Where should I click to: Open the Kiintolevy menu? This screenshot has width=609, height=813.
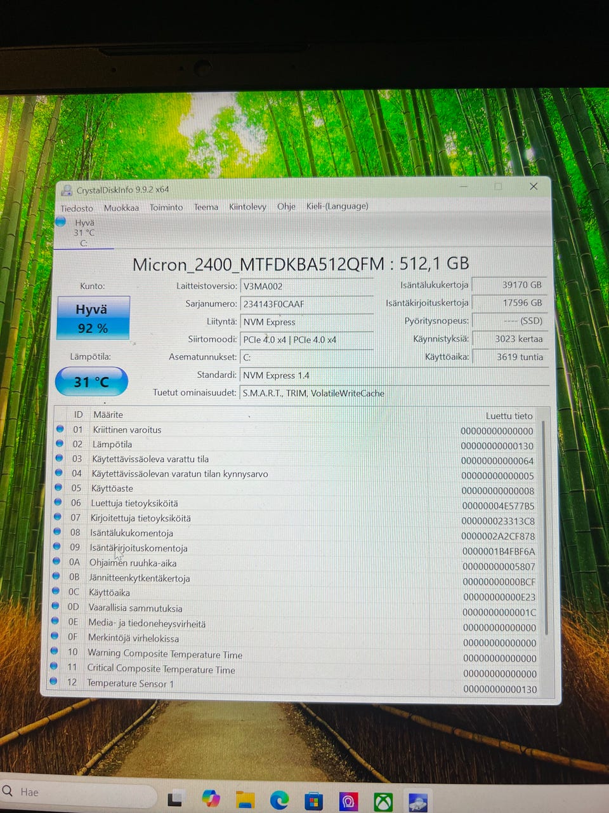pyautogui.click(x=247, y=206)
